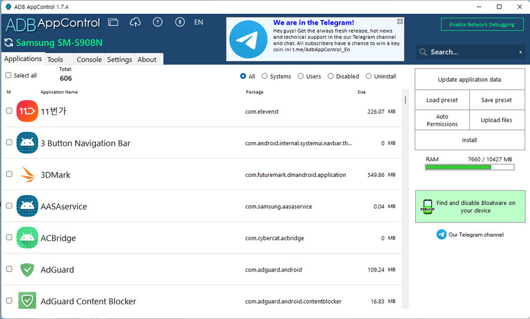
Task: Click the dollar sign donate icon
Action: [x=180, y=22]
